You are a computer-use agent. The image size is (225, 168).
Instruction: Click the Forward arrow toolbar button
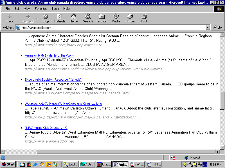click(28, 18)
